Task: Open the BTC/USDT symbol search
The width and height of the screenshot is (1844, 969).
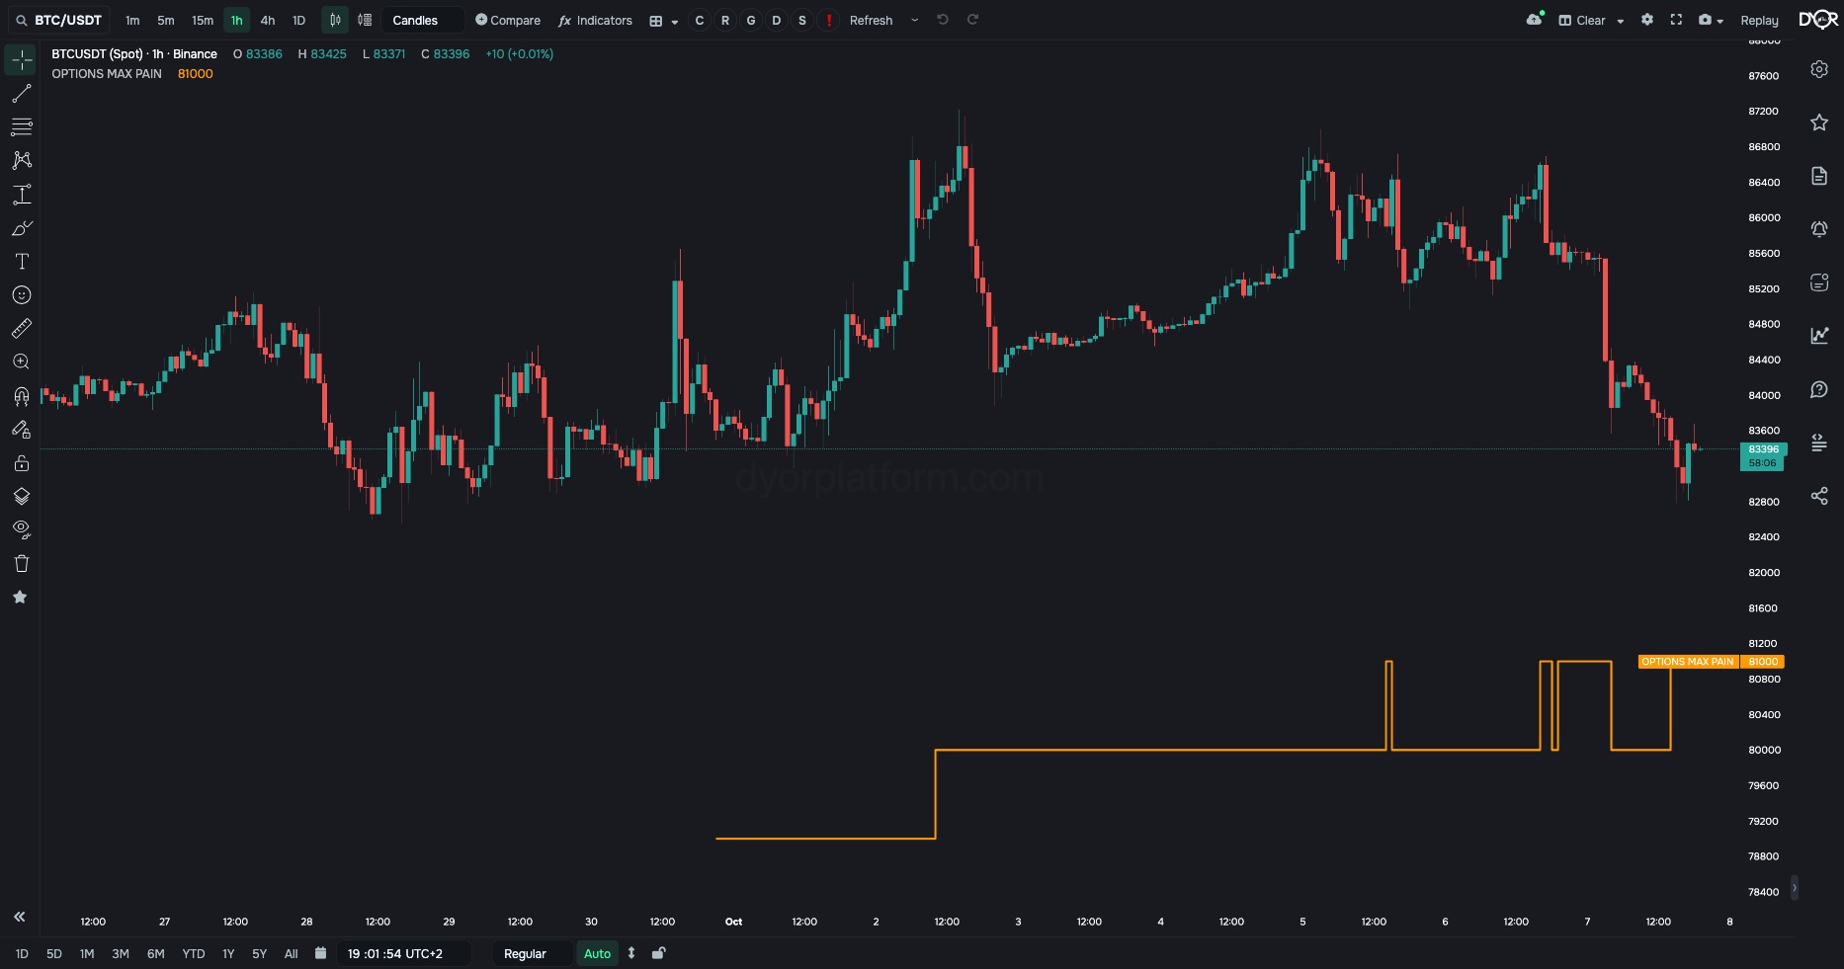Action: tap(58, 20)
